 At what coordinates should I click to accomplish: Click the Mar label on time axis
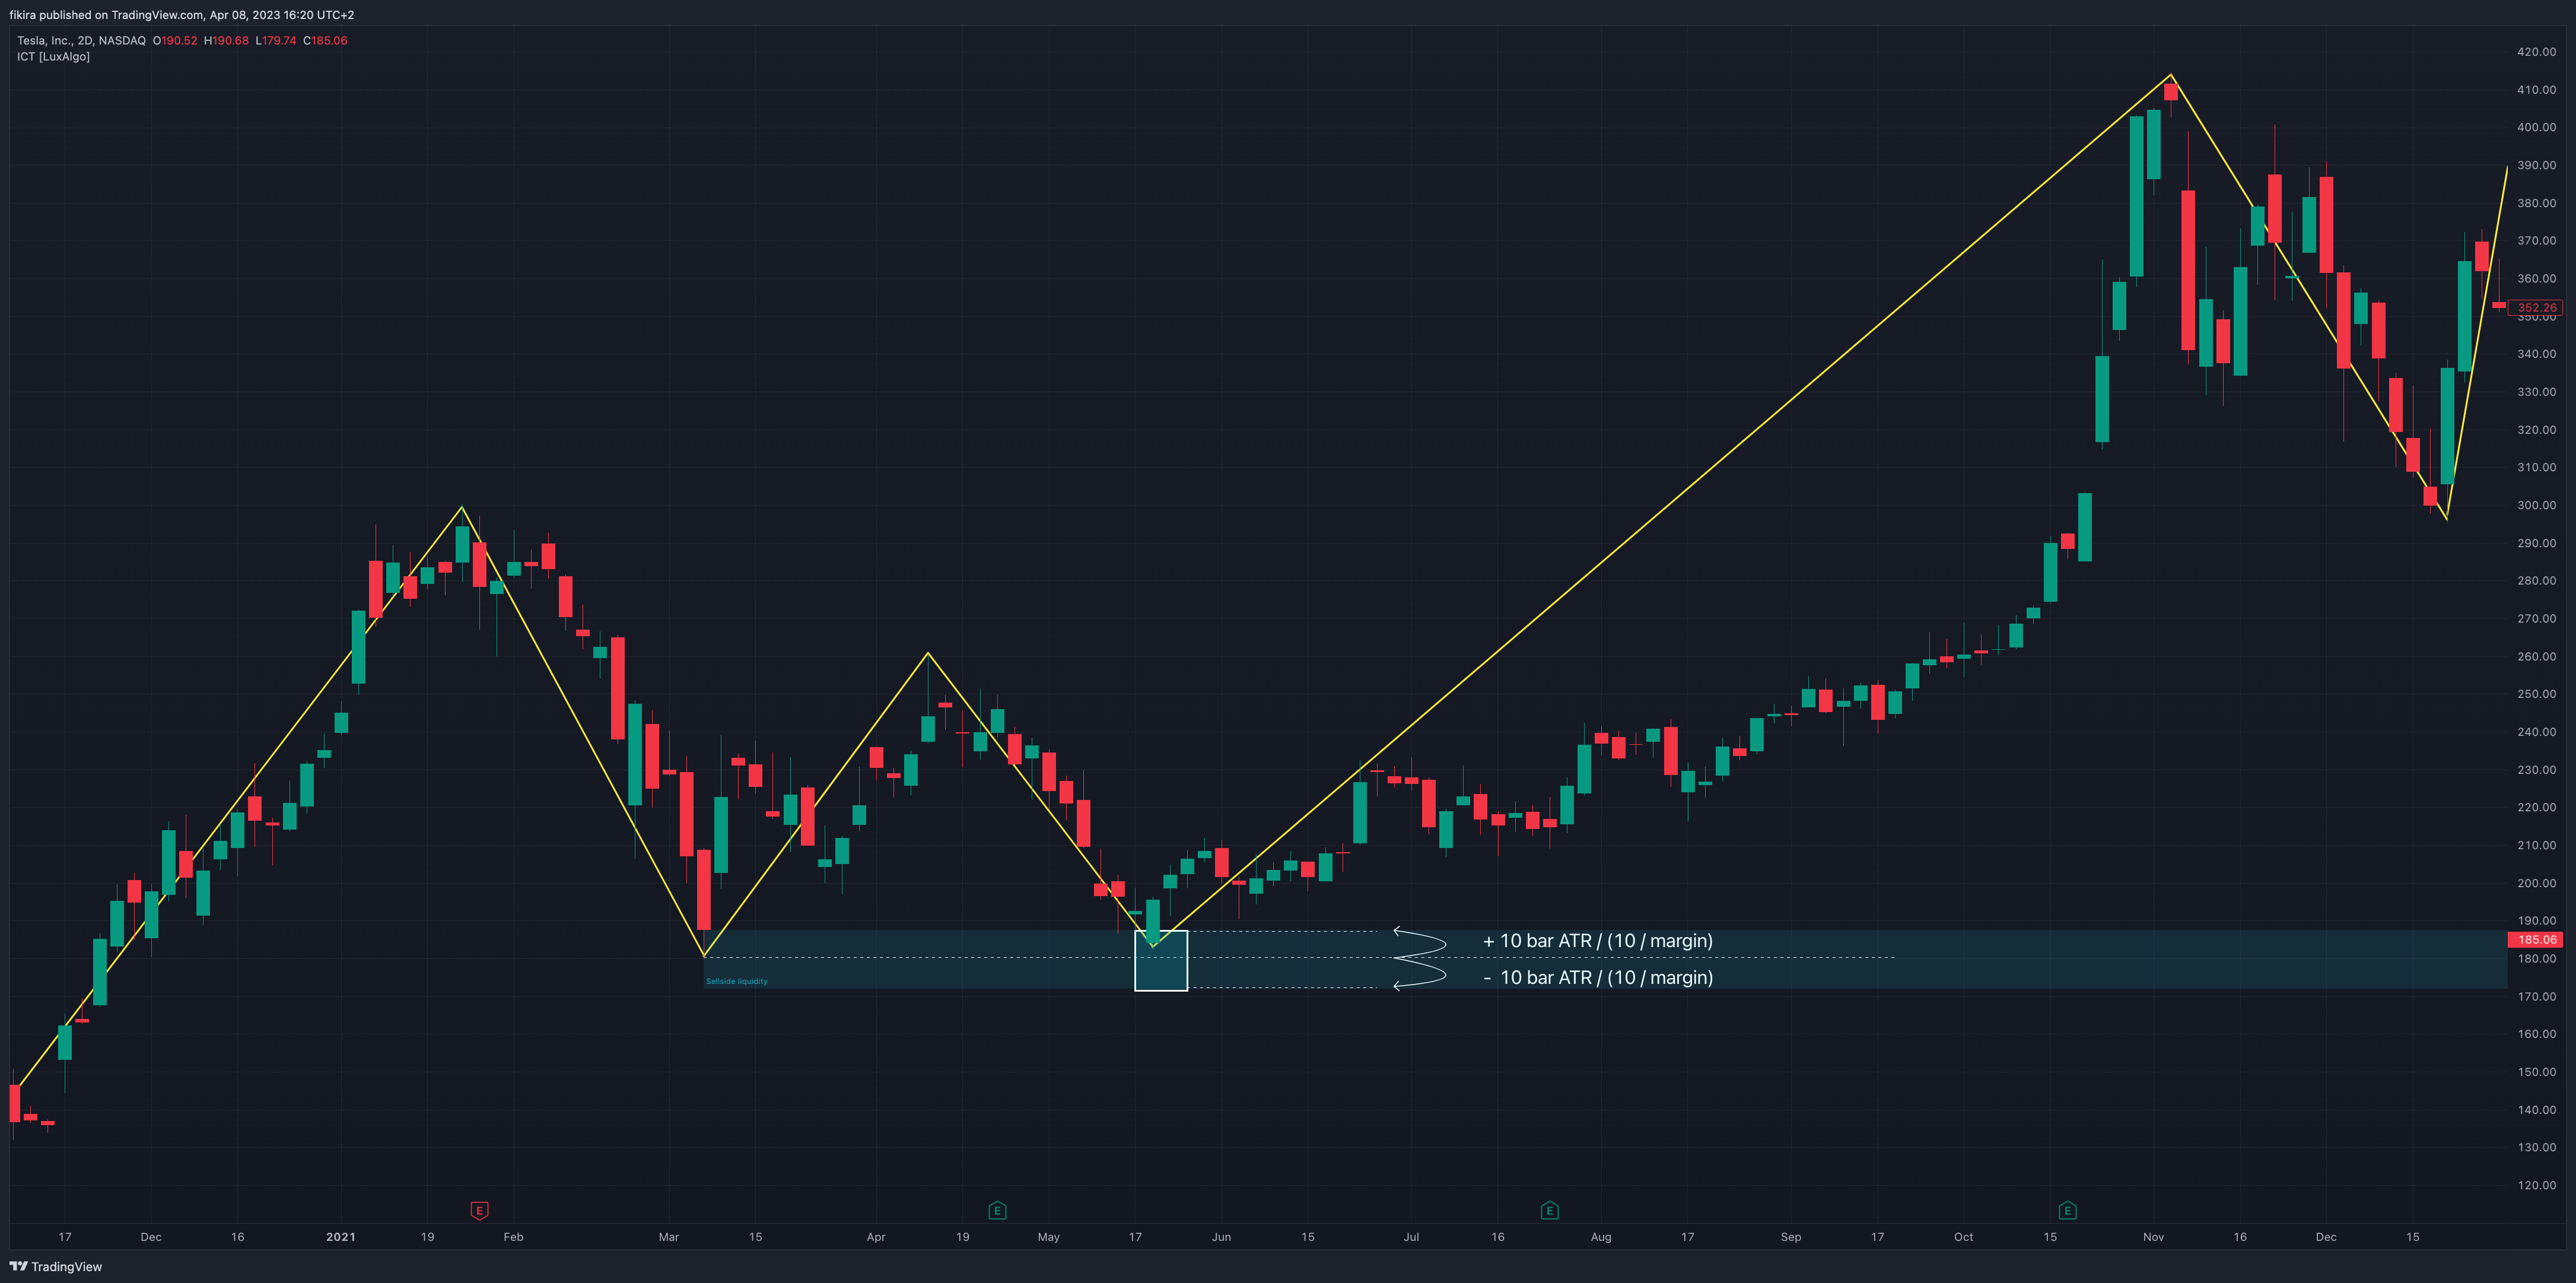click(669, 1237)
